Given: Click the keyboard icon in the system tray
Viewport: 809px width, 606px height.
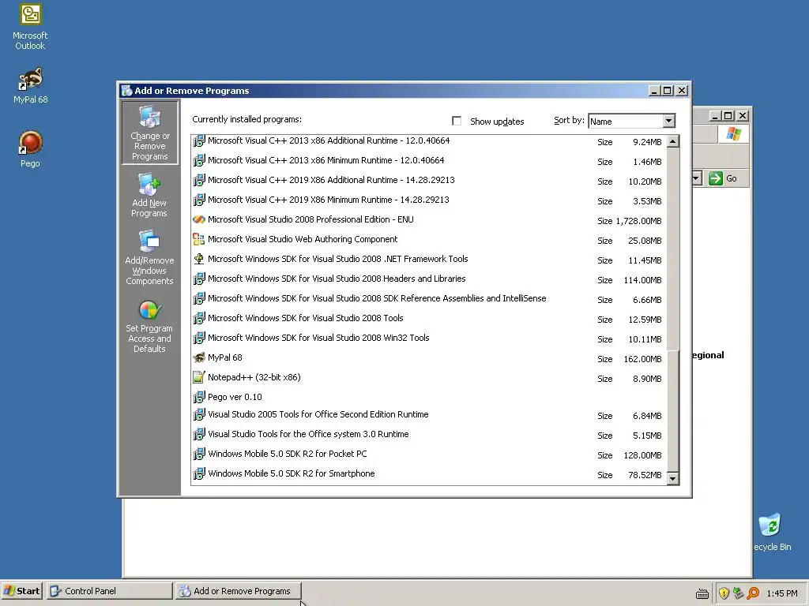Looking at the screenshot, I should (702, 593).
